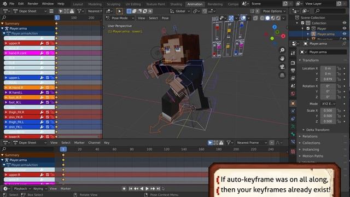Collapse the Summary row in bottom dope sheet

pos(2,155)
